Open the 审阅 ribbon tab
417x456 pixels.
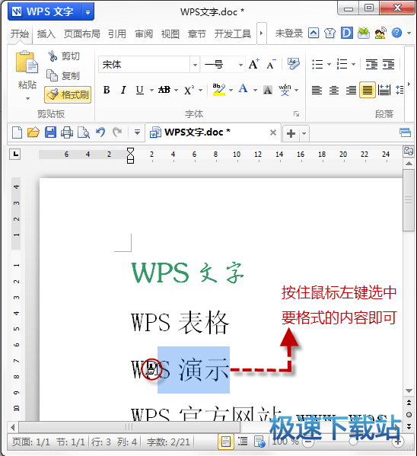(144, 34)
